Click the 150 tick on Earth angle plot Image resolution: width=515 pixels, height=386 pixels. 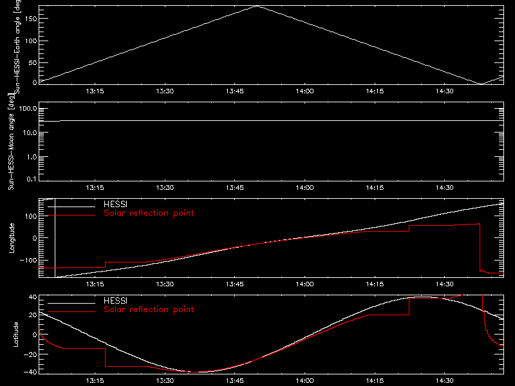click(x=30, y=19)
